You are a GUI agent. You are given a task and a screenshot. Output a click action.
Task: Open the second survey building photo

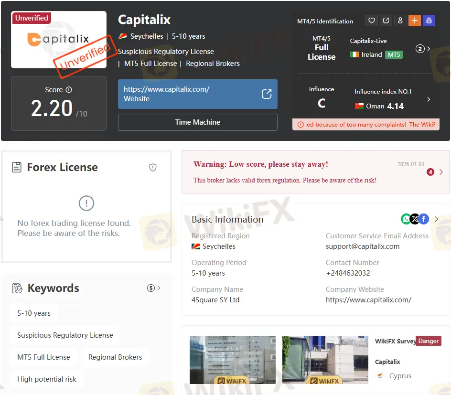tap(325, 360)
